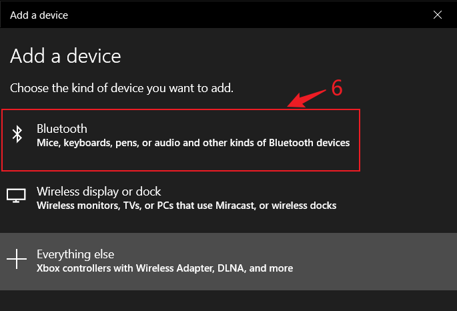Screen dimensions: 457x311
Task: Click the Xbox controllers DLNA description
Action: (x=165, y=268)
